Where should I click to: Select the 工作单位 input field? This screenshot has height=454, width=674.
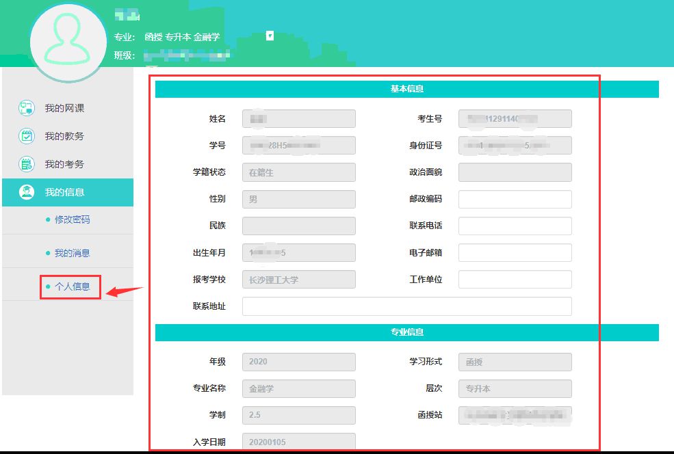point(515,279)
